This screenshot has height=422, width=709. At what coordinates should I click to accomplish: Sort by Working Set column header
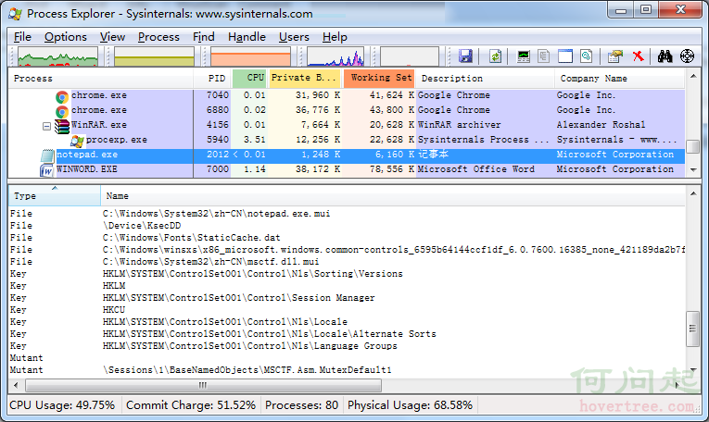pyautogui.click(x=379, y=78)
